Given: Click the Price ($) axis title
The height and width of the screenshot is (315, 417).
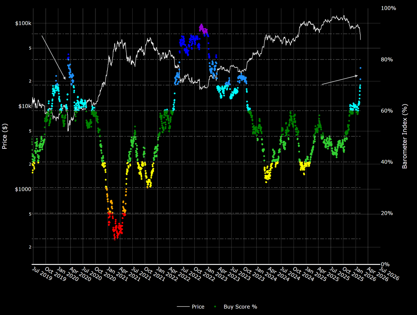Looking at the screenshot, I should 5,136.
